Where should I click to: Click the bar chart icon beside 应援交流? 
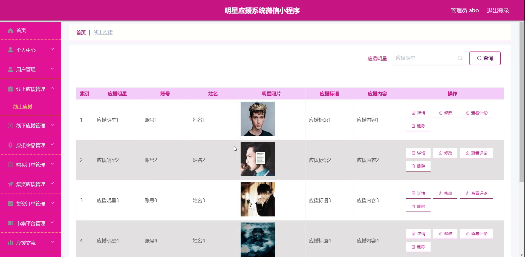10,243
